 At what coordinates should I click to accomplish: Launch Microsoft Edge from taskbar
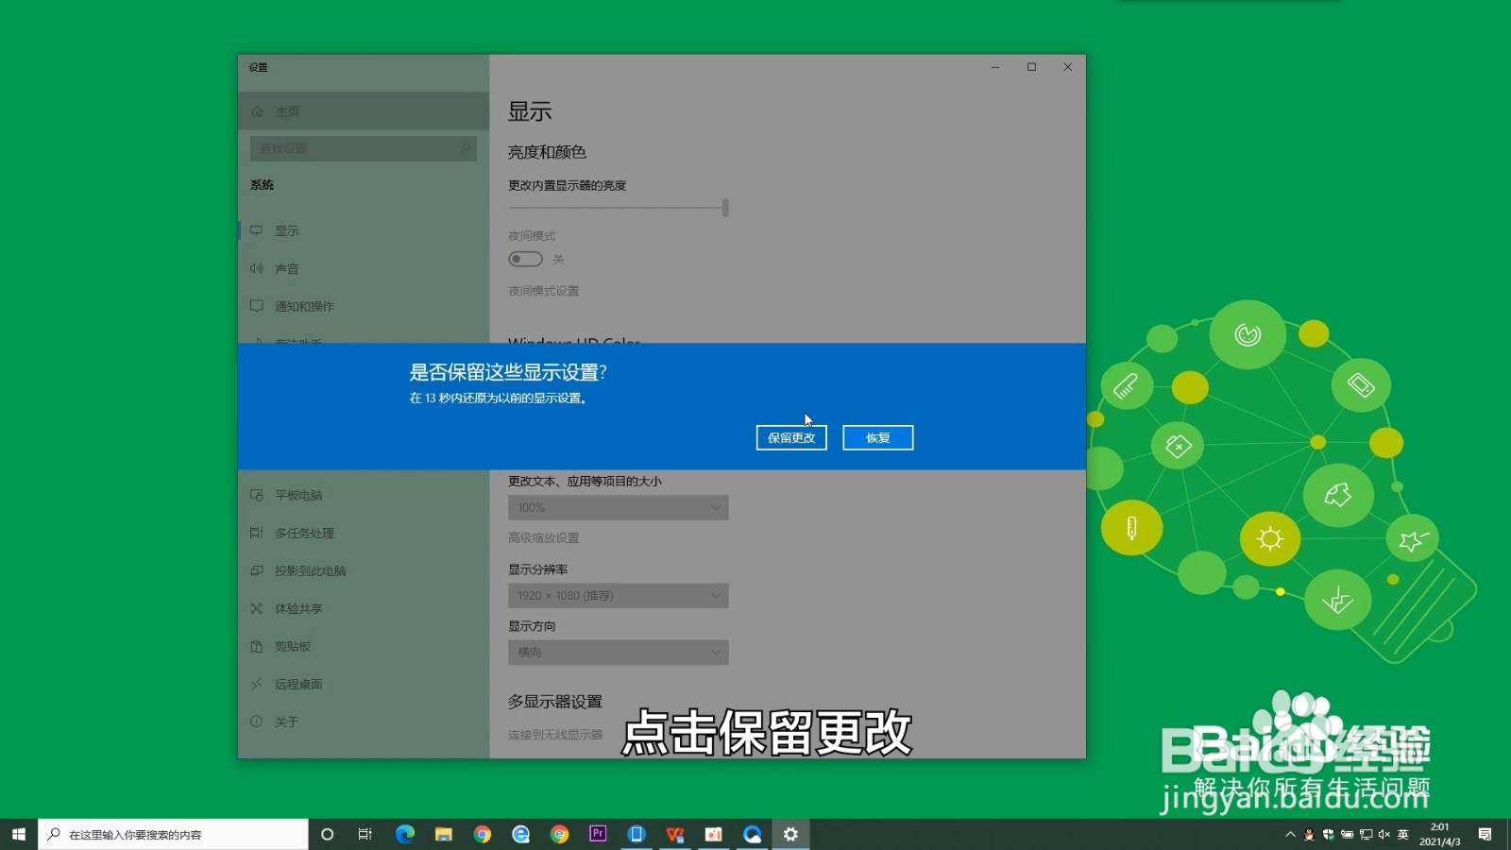click(405, 834)
